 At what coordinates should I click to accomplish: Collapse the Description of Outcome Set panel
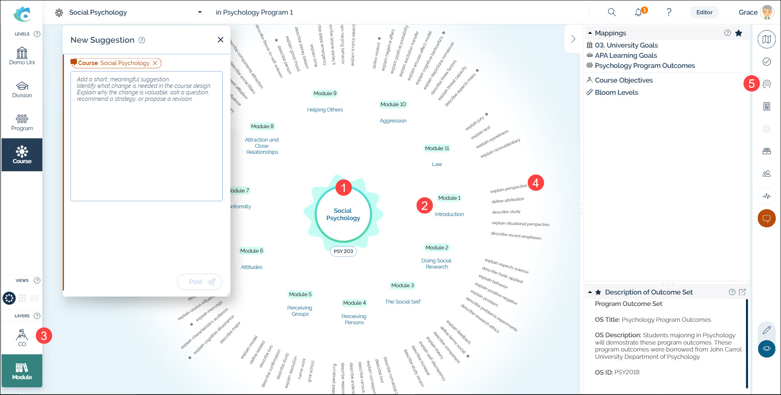pos(590,292)
